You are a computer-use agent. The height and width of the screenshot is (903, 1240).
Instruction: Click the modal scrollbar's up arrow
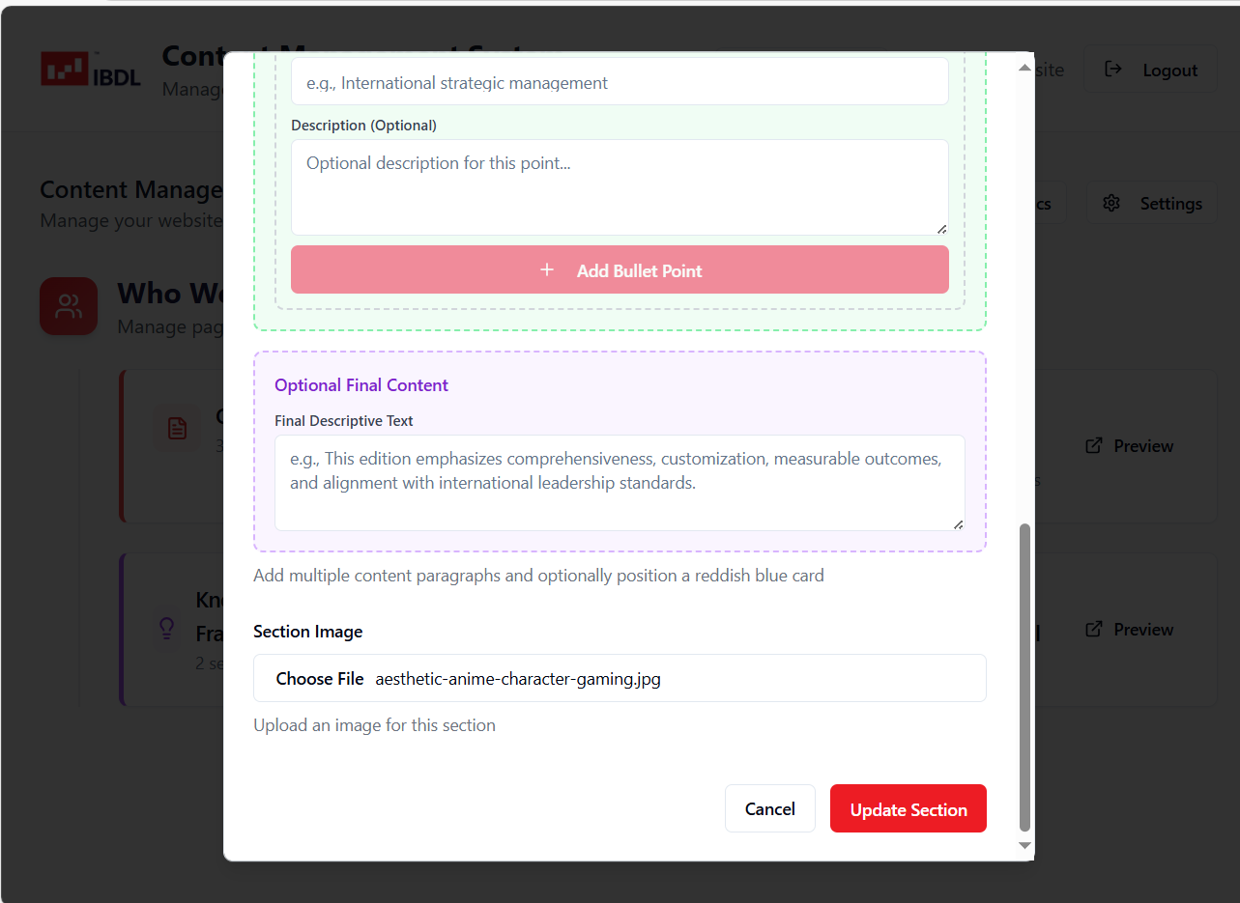click(x=1024, y=68)
